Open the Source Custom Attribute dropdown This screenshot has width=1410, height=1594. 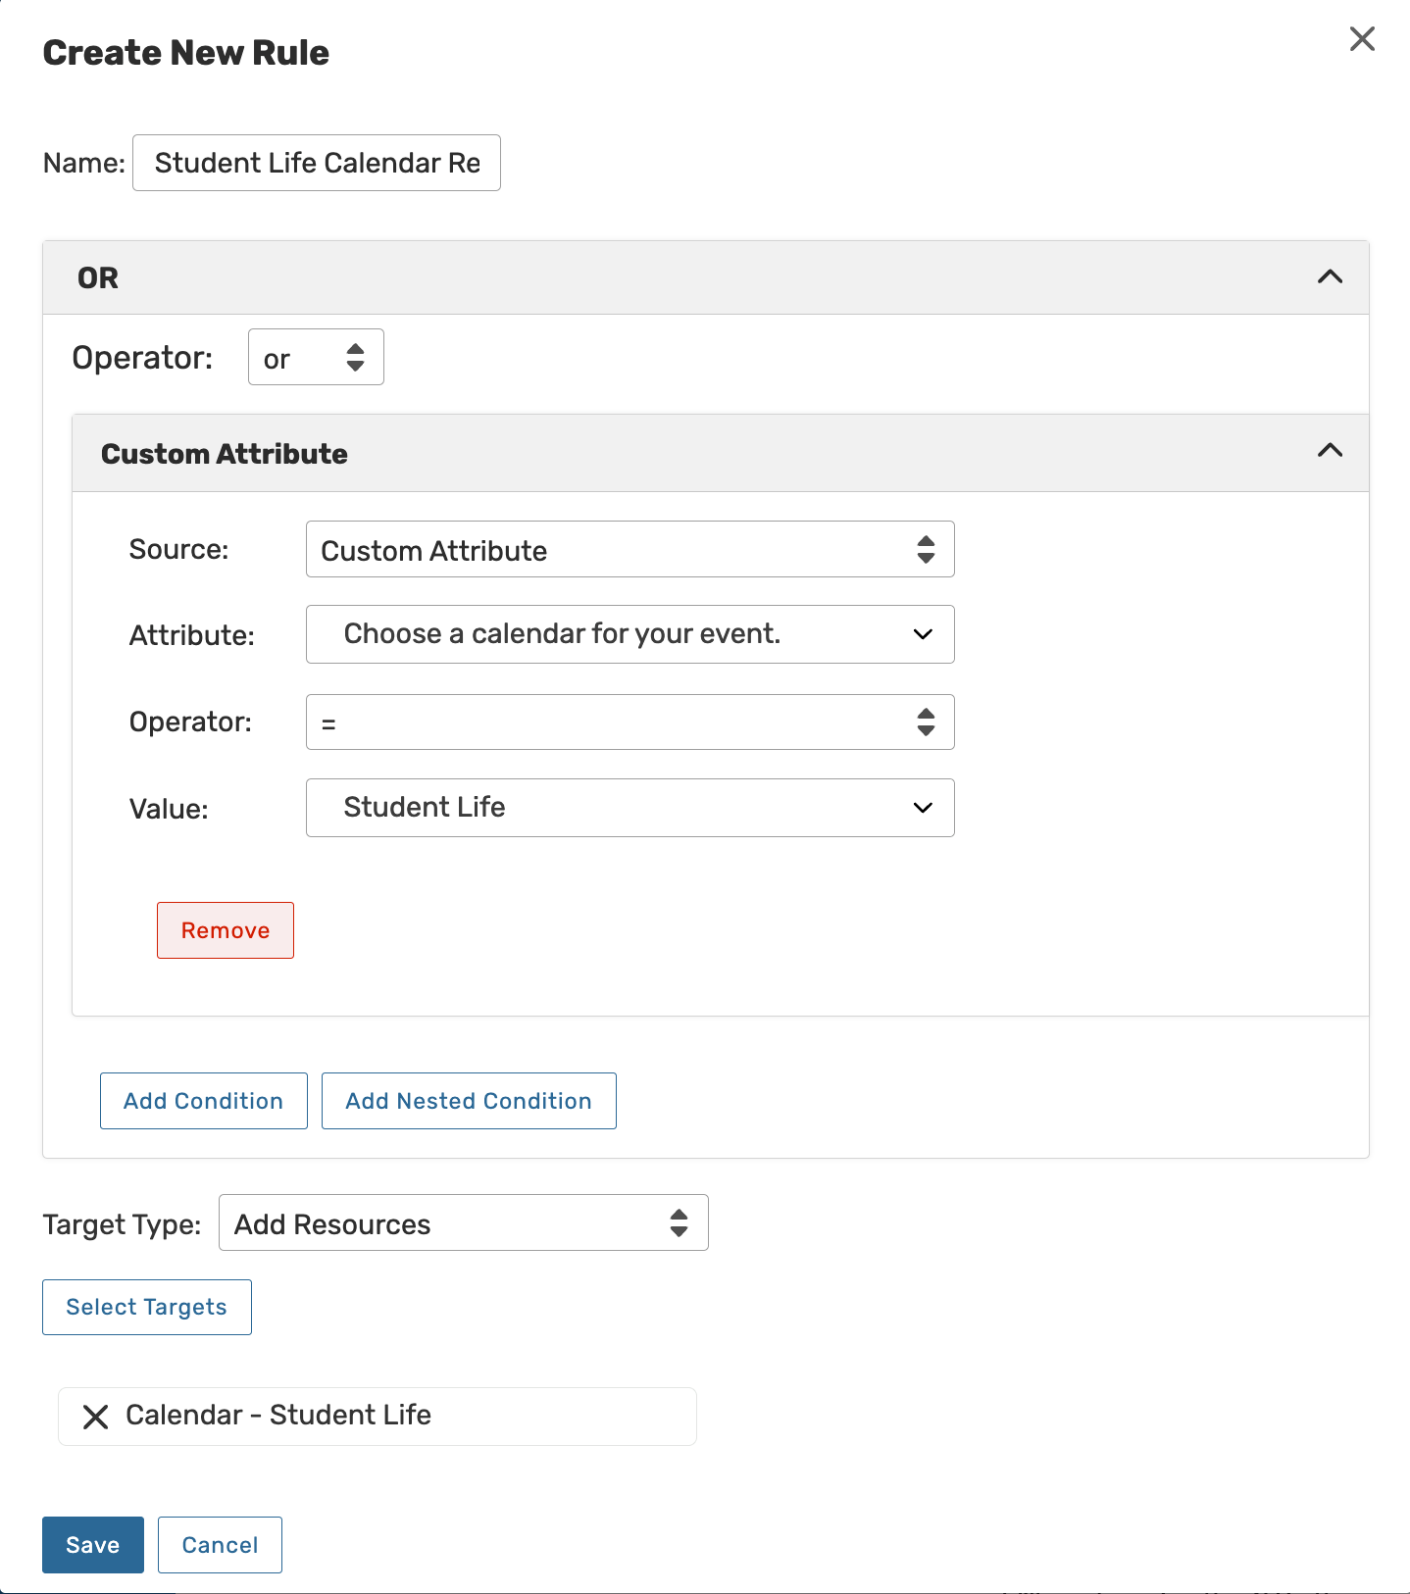pos(629,550)
